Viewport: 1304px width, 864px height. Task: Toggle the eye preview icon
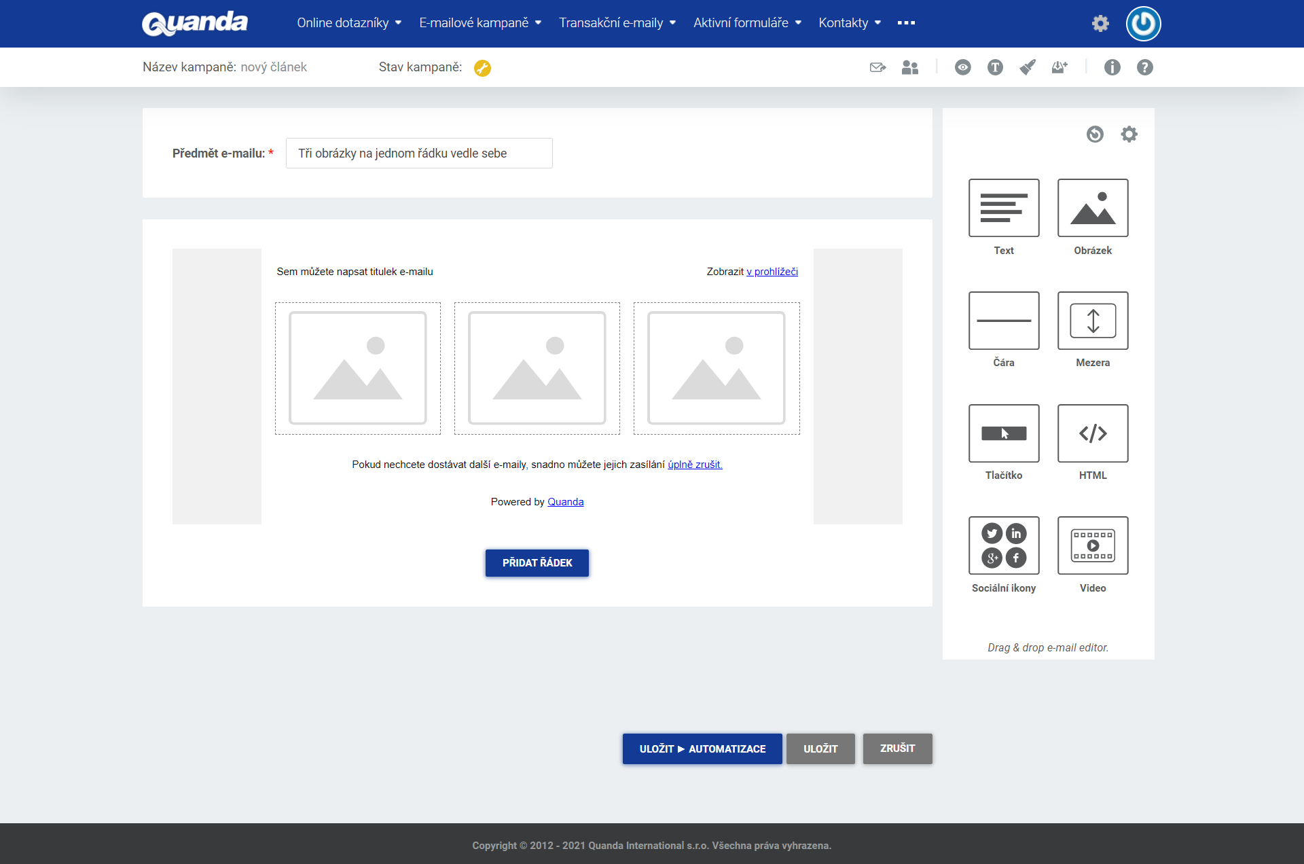tap(962, 67)
